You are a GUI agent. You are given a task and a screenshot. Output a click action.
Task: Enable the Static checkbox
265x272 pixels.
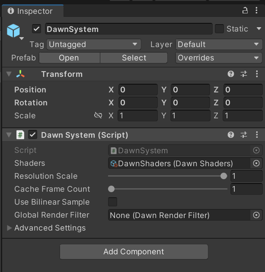pyautogui.click(x=220, y=29)
